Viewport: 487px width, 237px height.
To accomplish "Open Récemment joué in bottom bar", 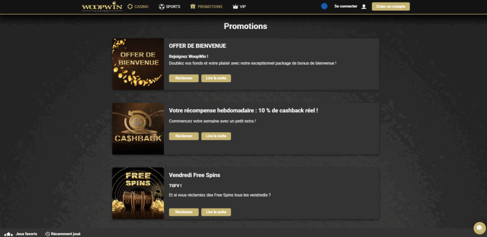I will (x=66, y=234).
